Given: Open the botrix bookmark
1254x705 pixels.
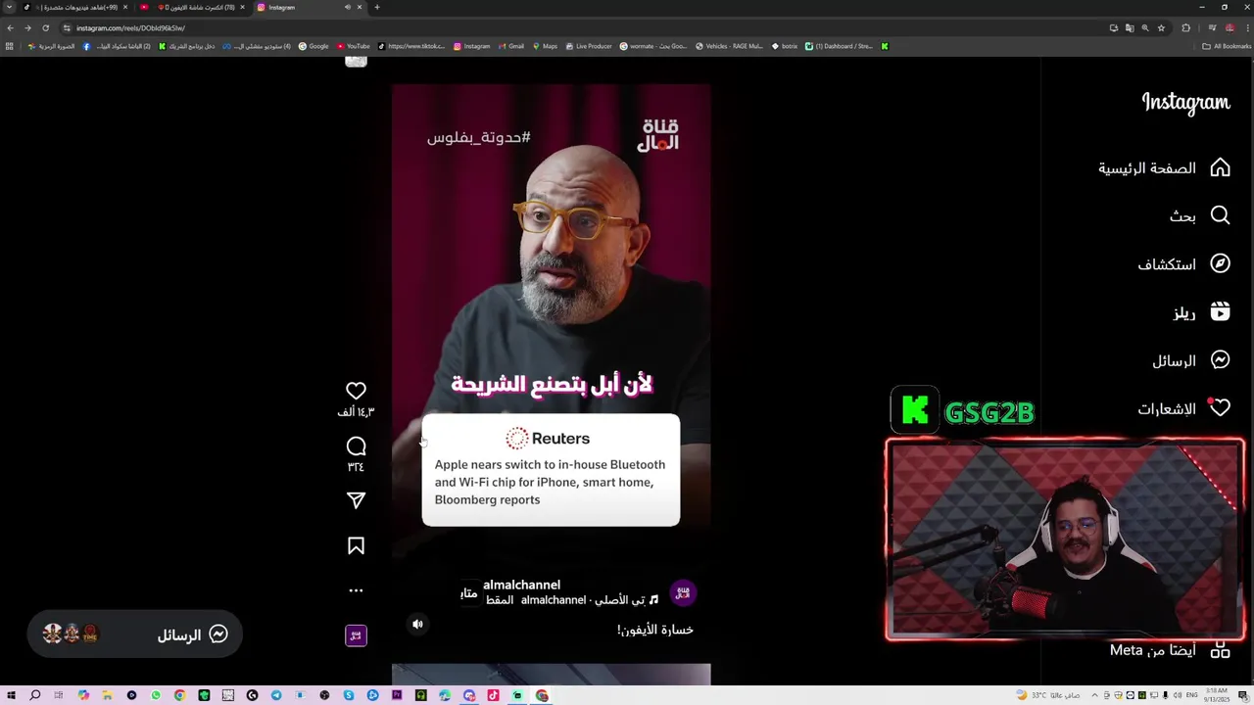Looking at the screenshot, I should [785, 46].
